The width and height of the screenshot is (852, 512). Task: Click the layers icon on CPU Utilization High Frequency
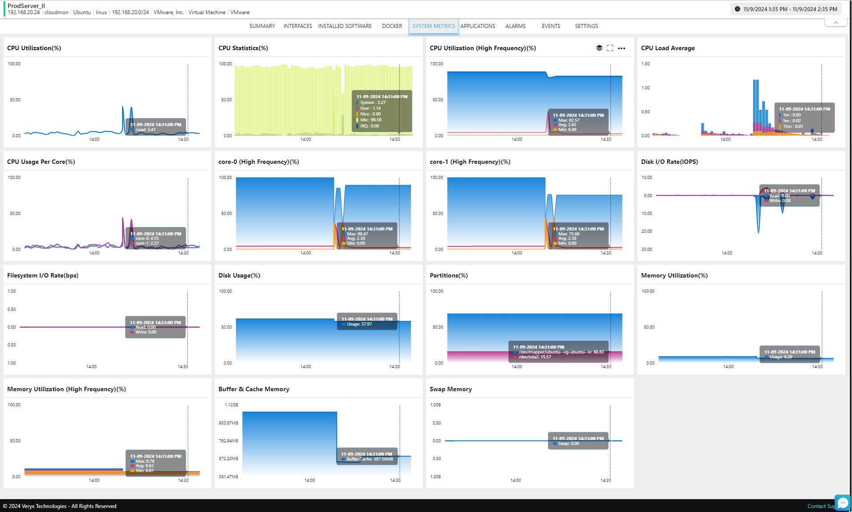point(599,48)
